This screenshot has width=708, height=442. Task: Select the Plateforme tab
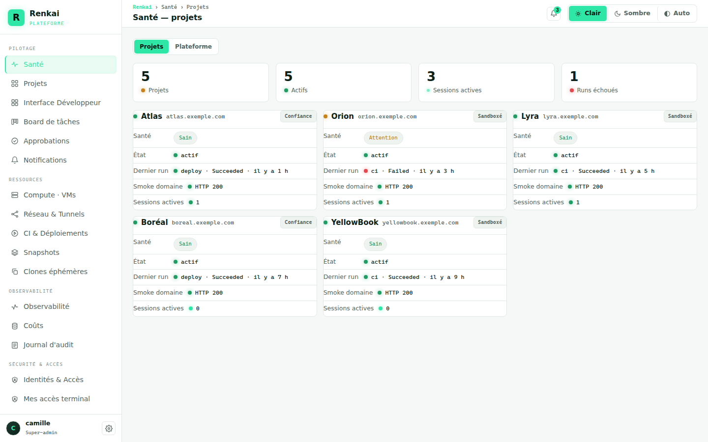tap(193, 47)
